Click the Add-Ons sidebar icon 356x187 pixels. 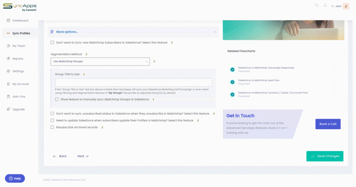pyautogui.click(x=9, y=97)
